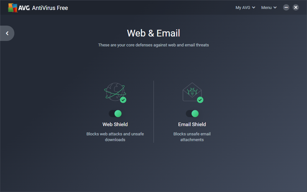Click the AVG logo icon

(13, 8)
